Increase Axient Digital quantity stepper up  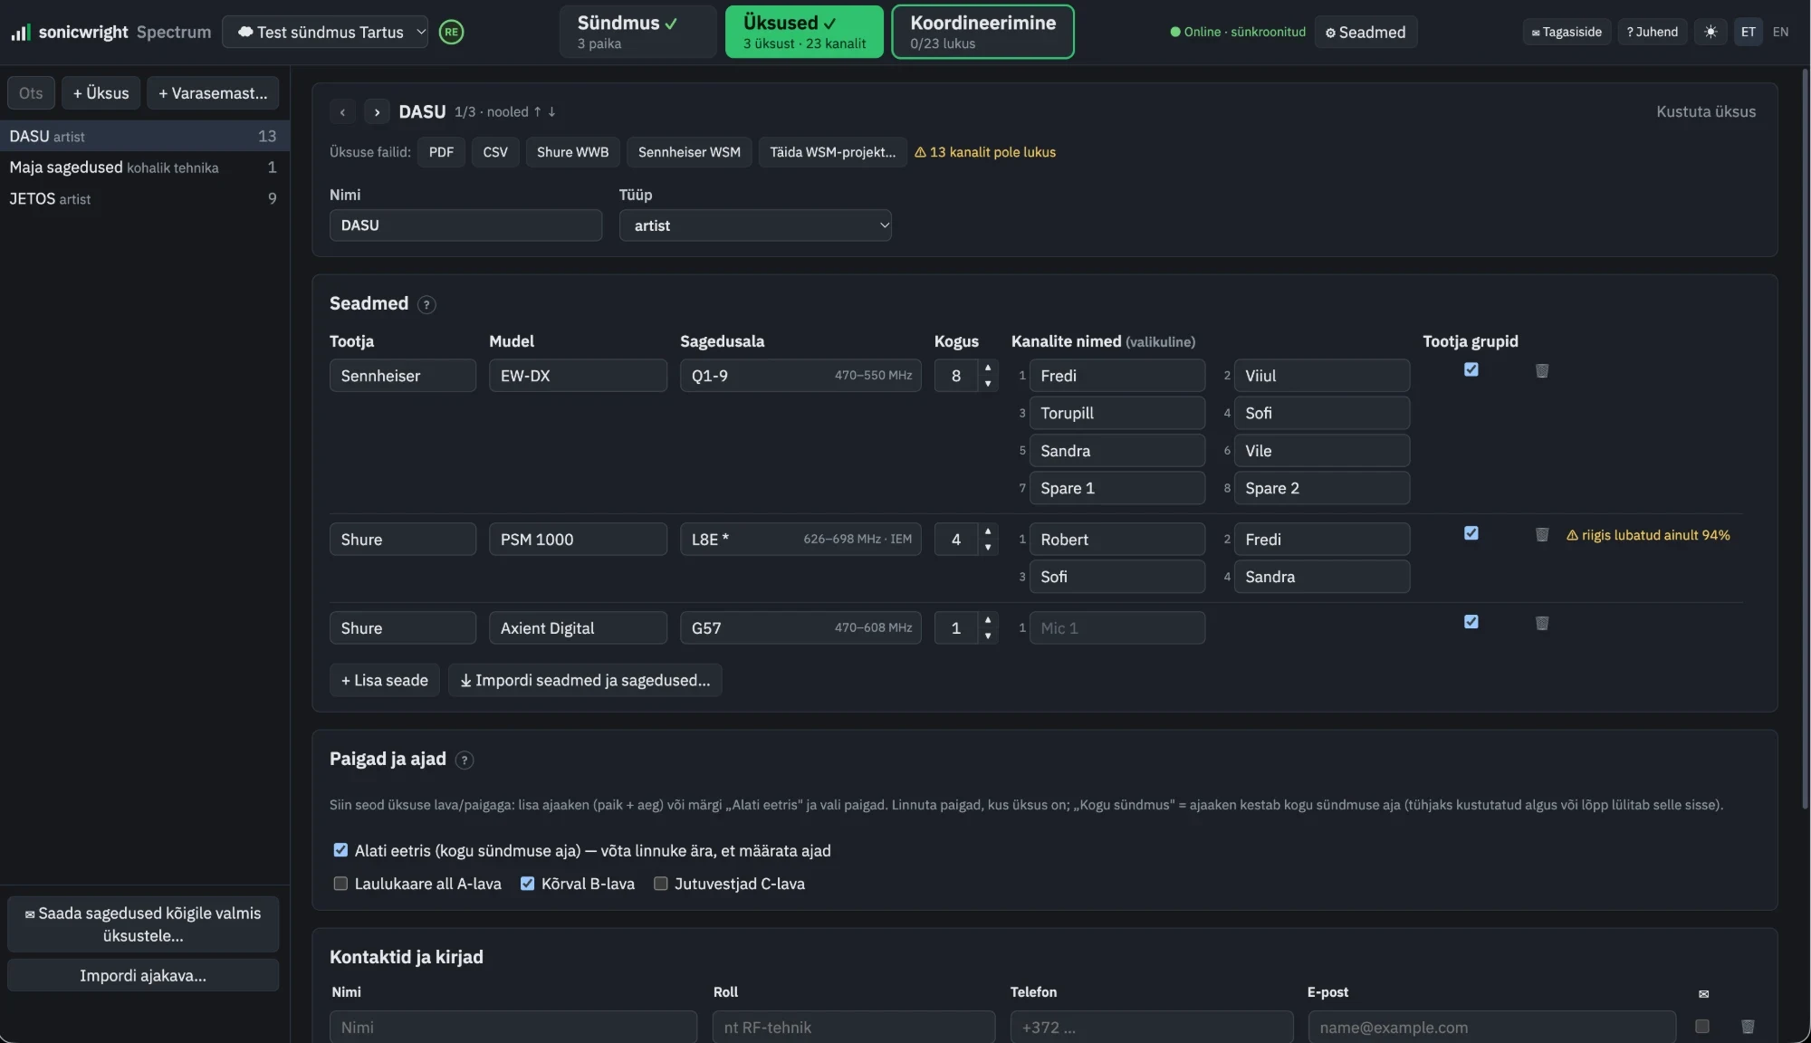tap(988, 620)
